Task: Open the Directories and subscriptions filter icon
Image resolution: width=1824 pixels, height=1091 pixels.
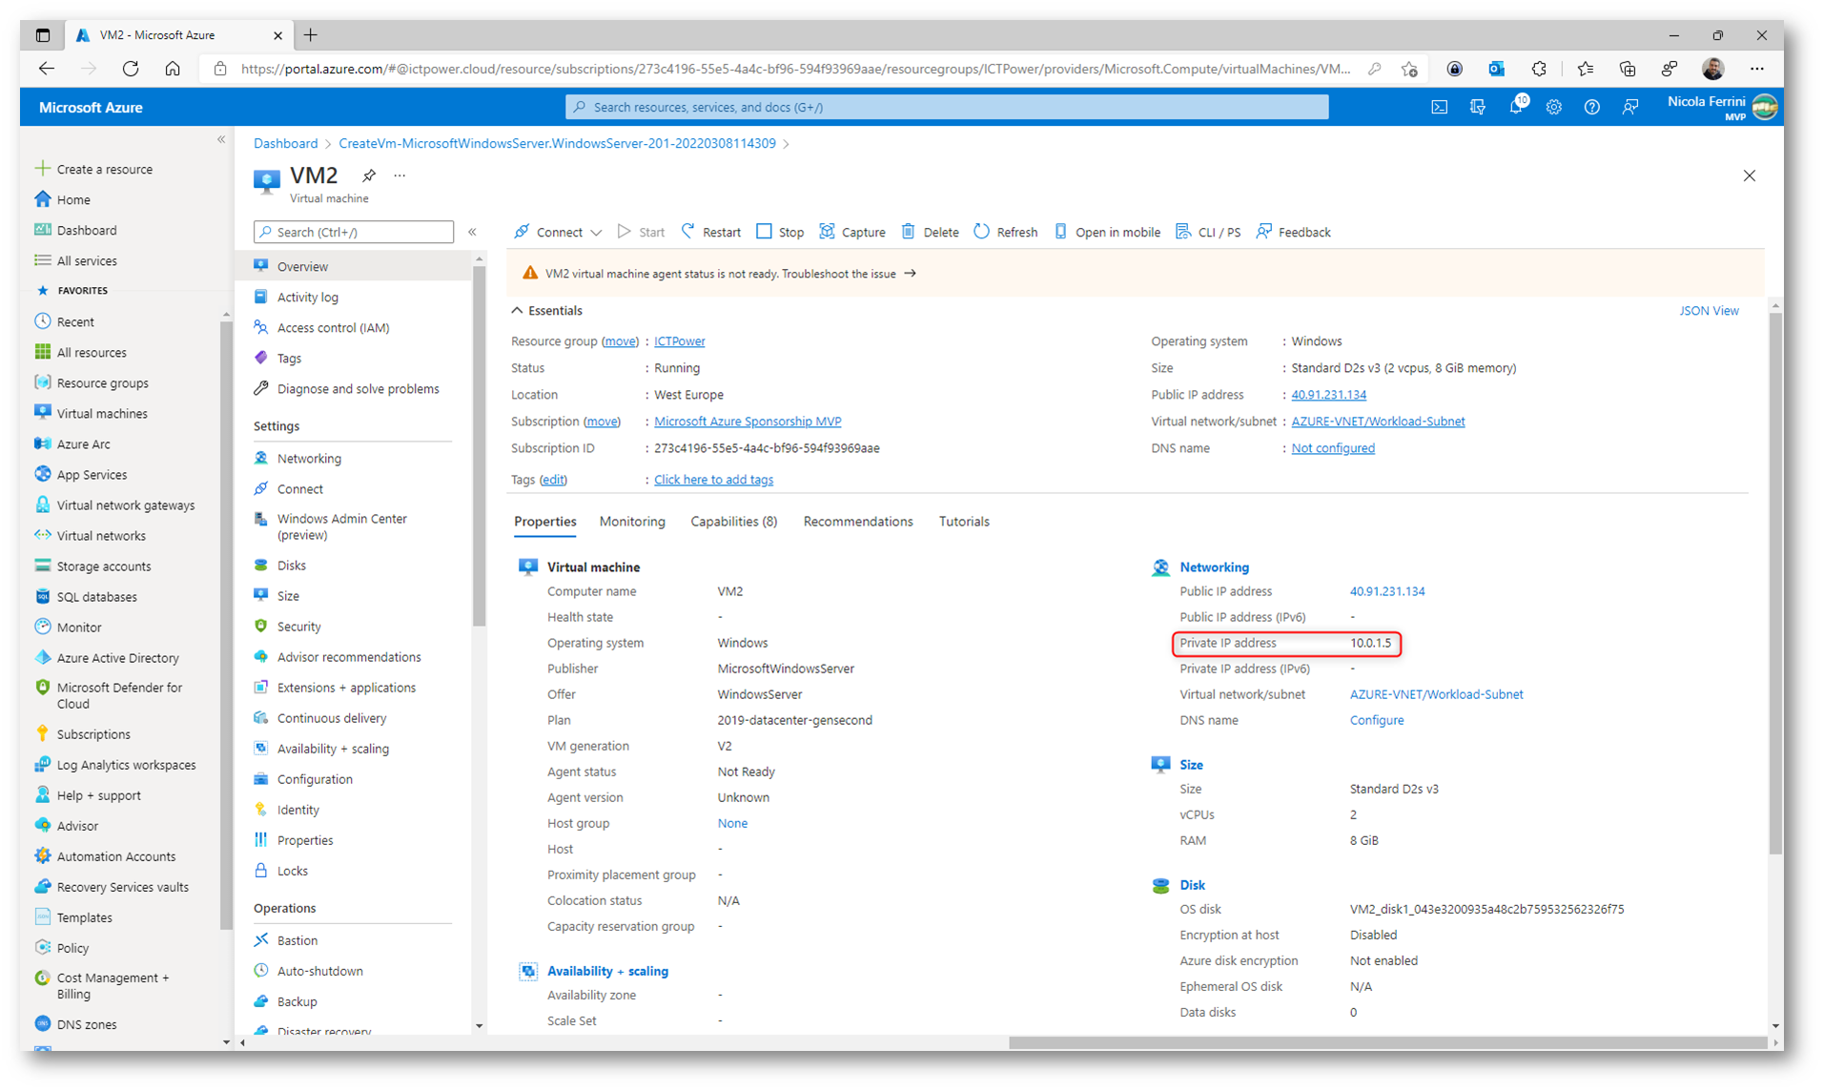Action: point(1477,107)
